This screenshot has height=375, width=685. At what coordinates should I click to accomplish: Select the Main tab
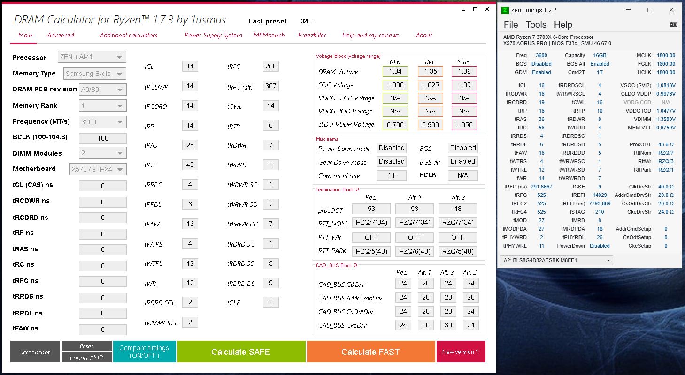(25, 35)
